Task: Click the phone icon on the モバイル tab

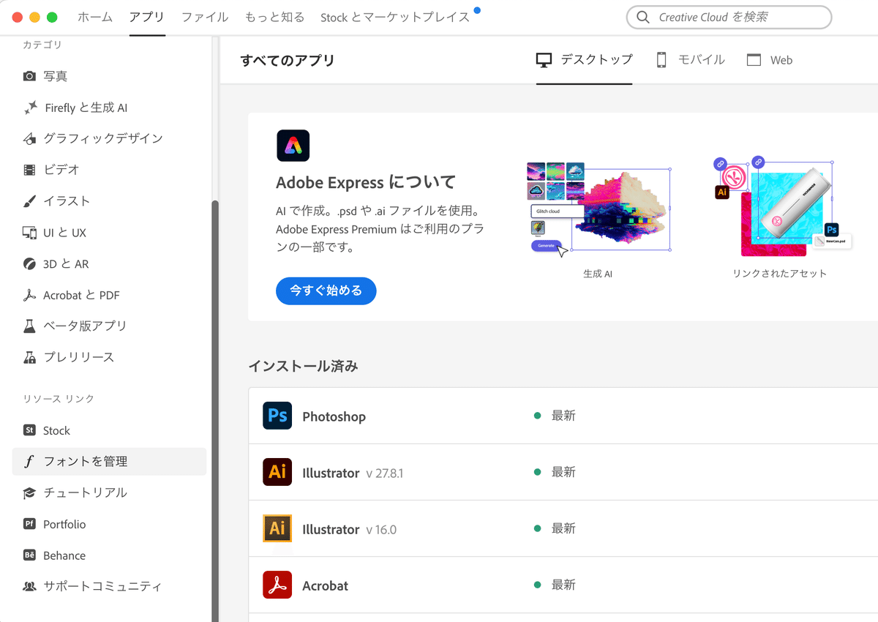Action: point(661,60)
